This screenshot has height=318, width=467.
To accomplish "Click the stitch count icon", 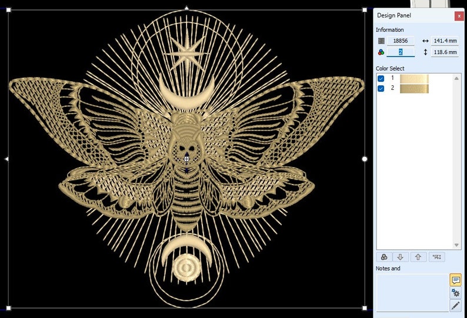I will [x=381, y=41].
